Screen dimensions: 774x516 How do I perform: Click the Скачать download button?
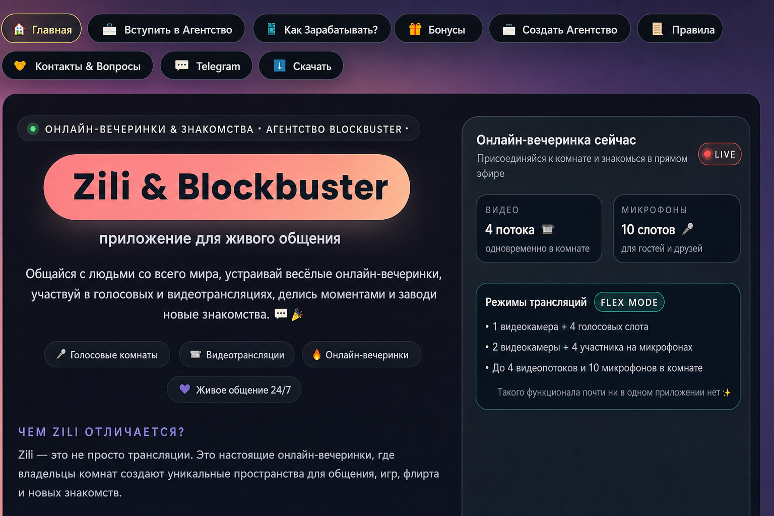(301, 66)
